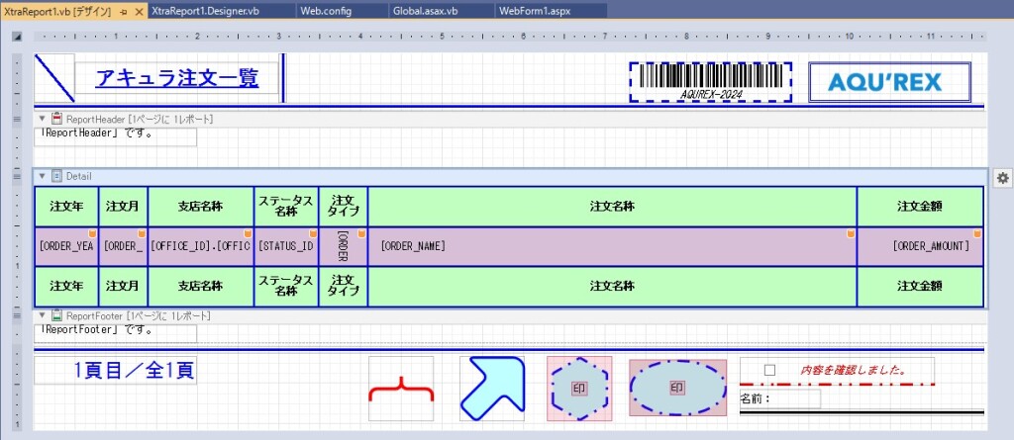
Task: Close the XtraReport1.vb design tab
Action: pyautogui.click(x=139, y=10)
